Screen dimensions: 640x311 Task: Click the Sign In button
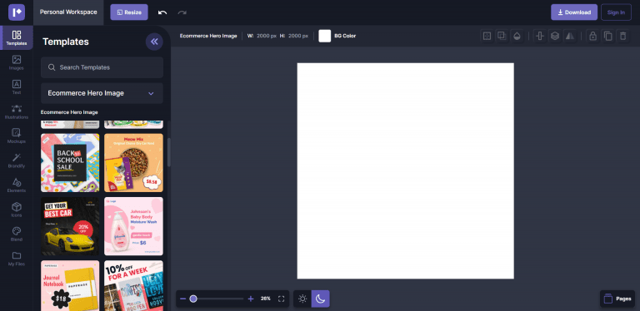616,12
